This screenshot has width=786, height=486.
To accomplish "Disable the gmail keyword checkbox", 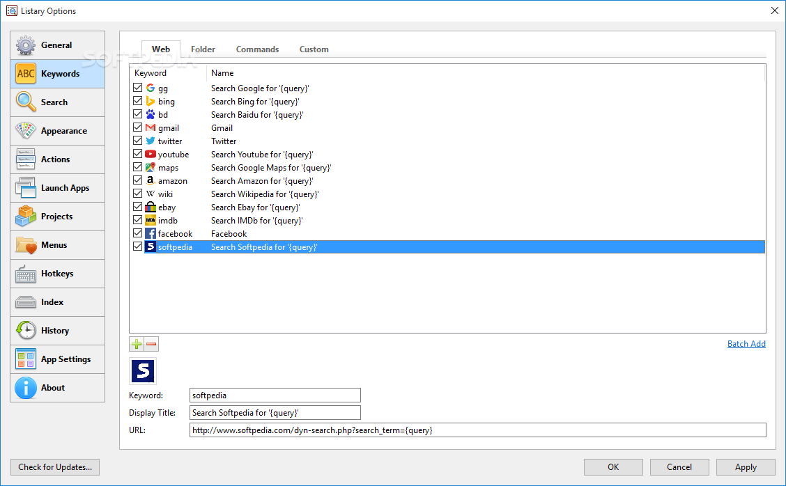I will [x=137, y=127].
